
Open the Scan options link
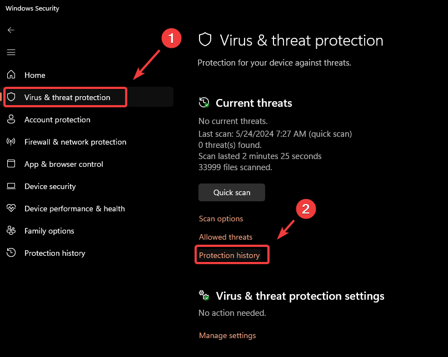(221, 219)
